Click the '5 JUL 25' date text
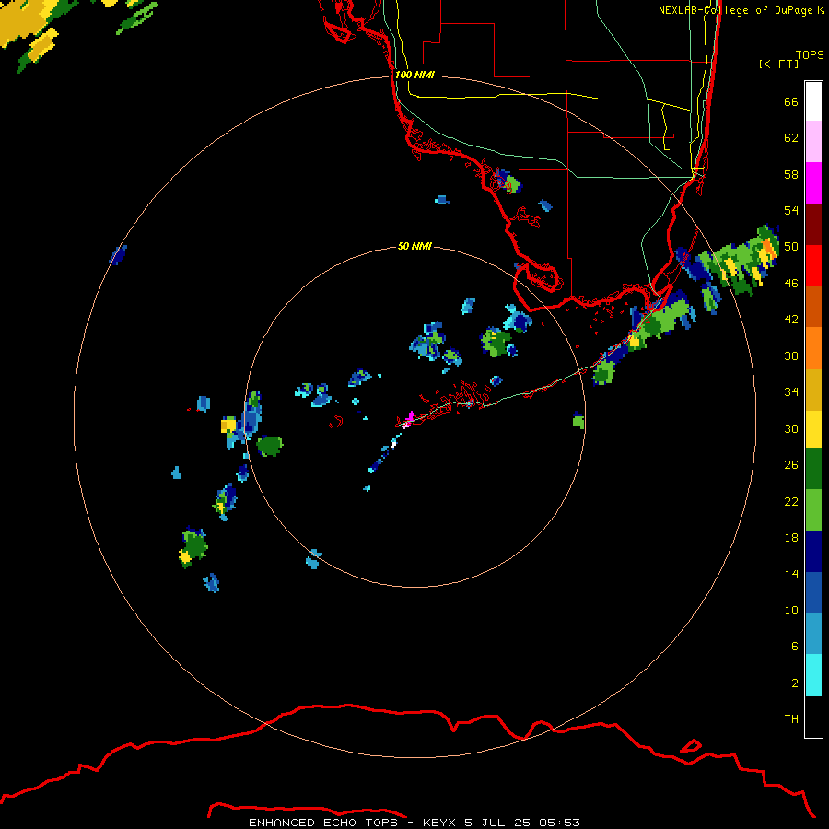829x829 pixels. [497, 823]
